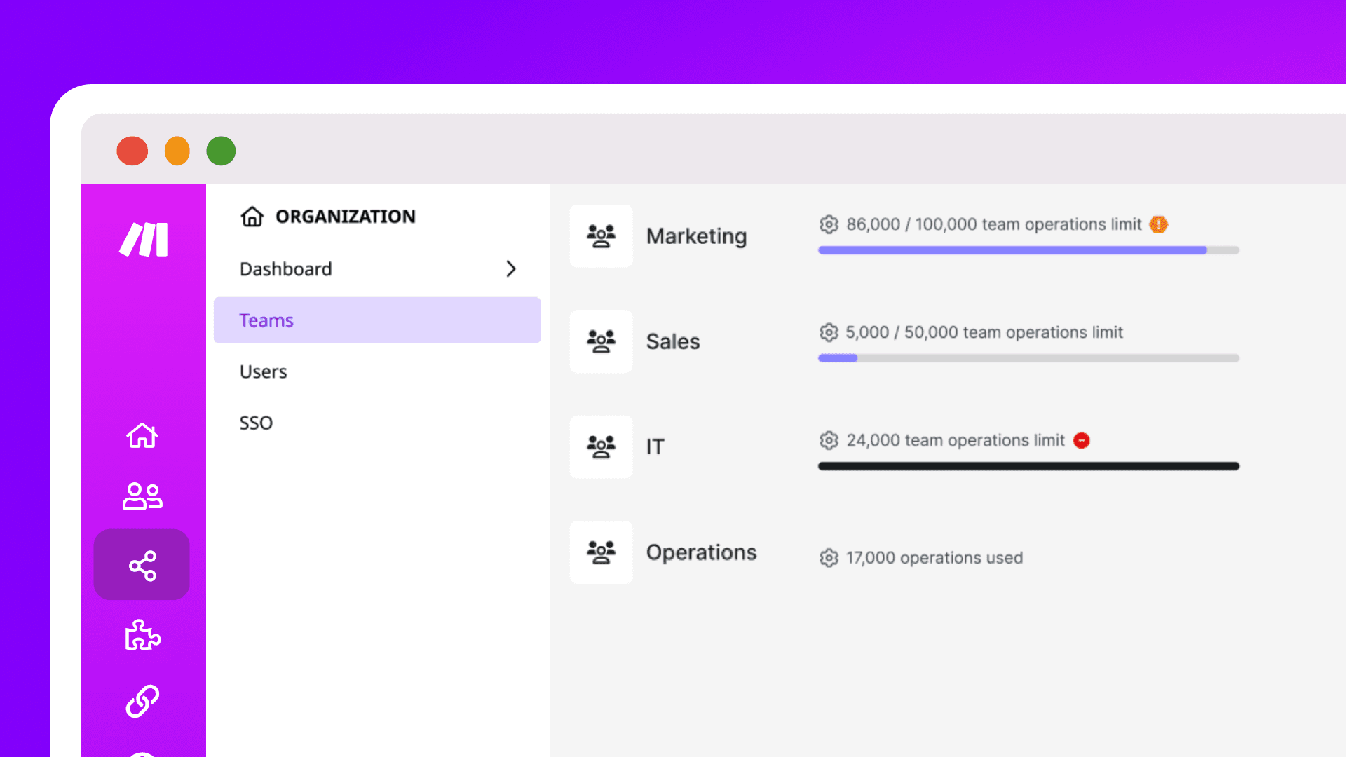Image resolution: width=1346 pixels, height=757 pixels.
Task: Click the red stop badge on IT limit
Action: click(x=1081, y=440)
